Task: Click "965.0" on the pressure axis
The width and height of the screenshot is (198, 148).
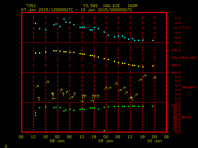Action: pos(176,65)
